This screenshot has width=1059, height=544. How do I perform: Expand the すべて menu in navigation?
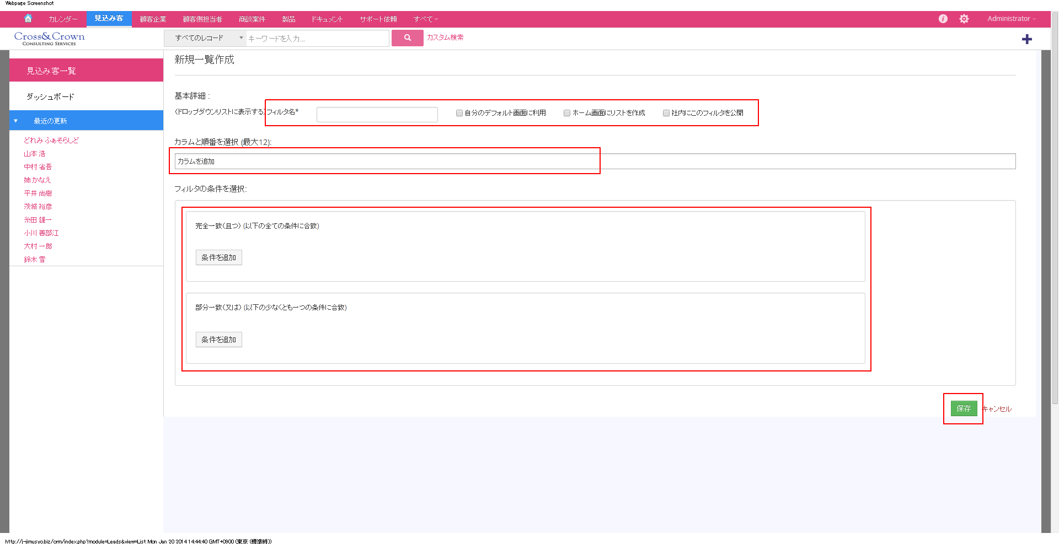tap(426, 19)
